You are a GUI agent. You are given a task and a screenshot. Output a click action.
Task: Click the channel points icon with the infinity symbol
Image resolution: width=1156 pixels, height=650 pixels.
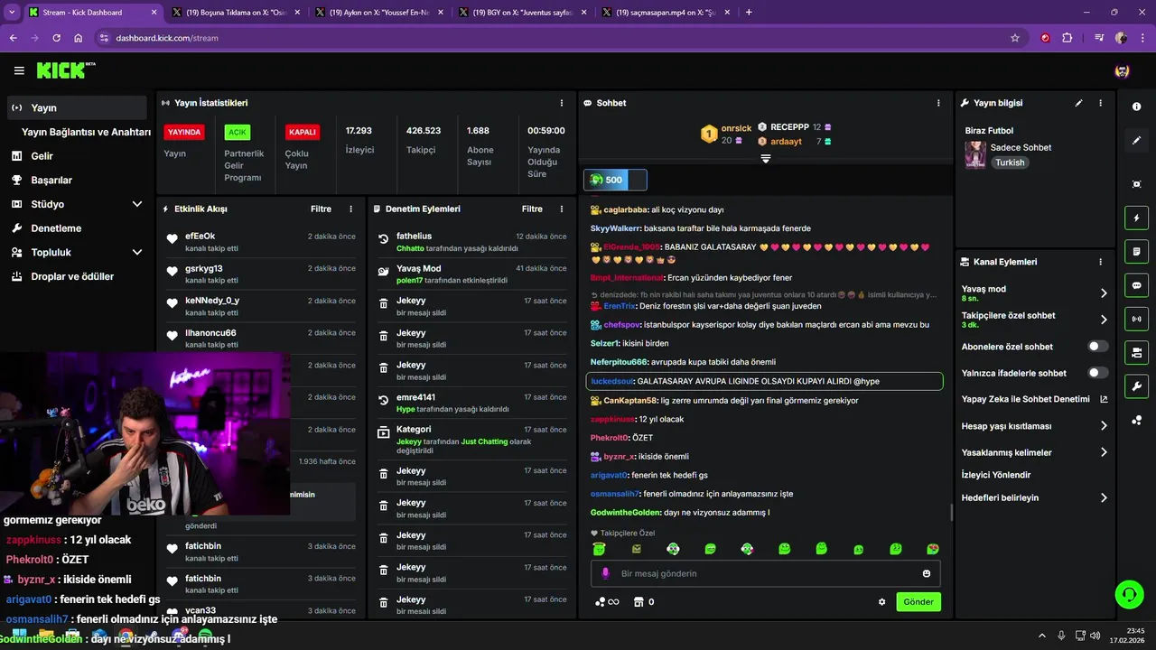(x=607, y=602)
